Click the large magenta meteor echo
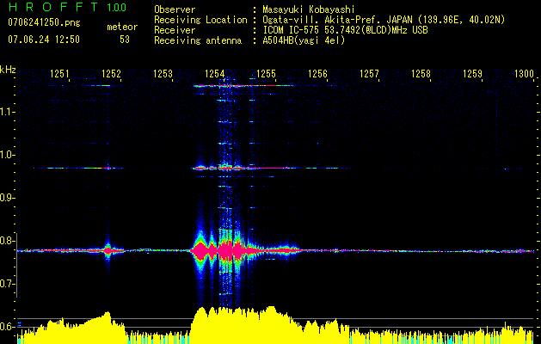Image resolution: width=541 pixels, height=344 pixels. pos(225,250)
